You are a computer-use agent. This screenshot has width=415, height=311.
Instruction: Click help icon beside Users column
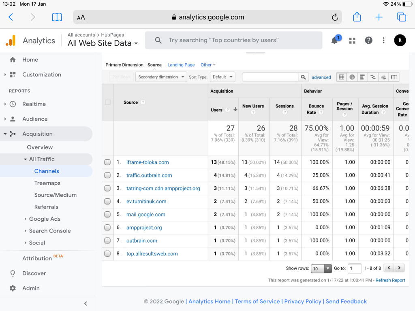[227, 110]
